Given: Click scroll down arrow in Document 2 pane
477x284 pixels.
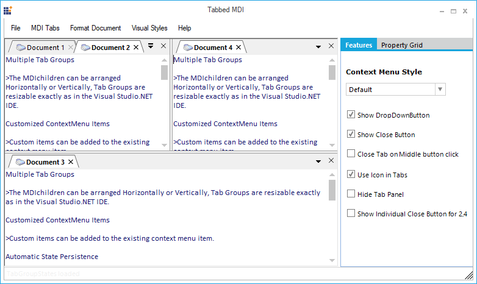Looking at the screenshot, I should tap(164, 145).
